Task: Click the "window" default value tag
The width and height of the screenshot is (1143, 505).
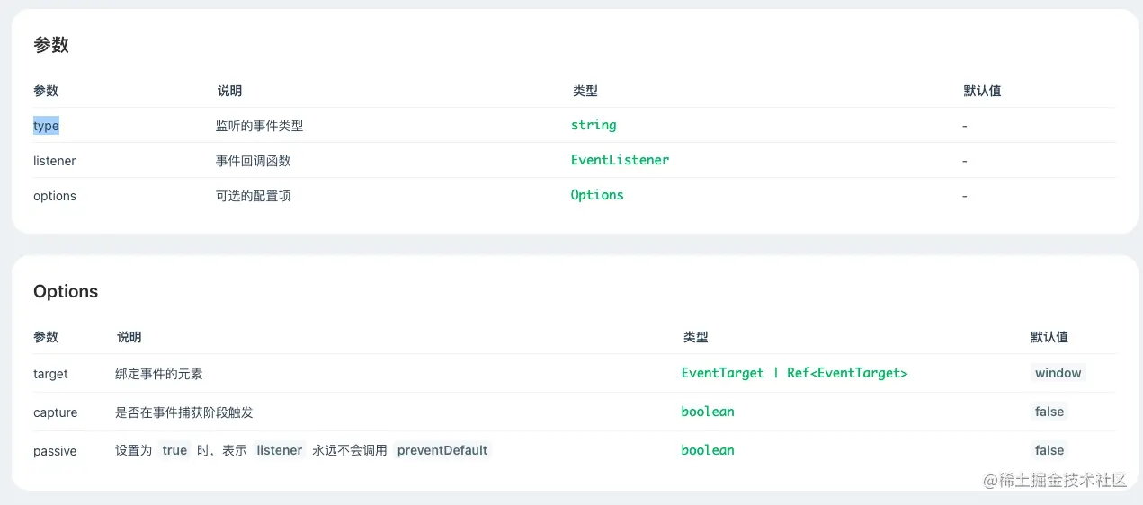Action: [x=1058, y=373]
